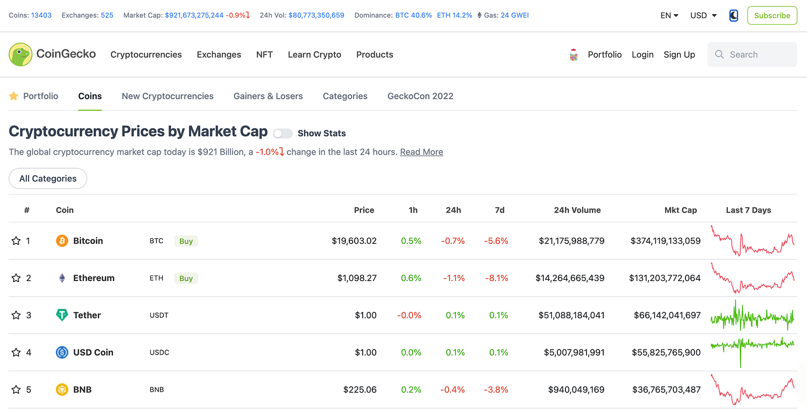Click the CoinGecko gecko logo icon
807x409 pixels.
click(21, 54)
